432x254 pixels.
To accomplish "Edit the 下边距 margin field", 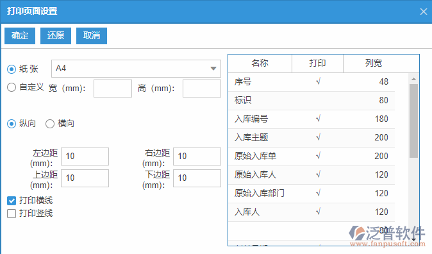I will [x=197, y=178].
